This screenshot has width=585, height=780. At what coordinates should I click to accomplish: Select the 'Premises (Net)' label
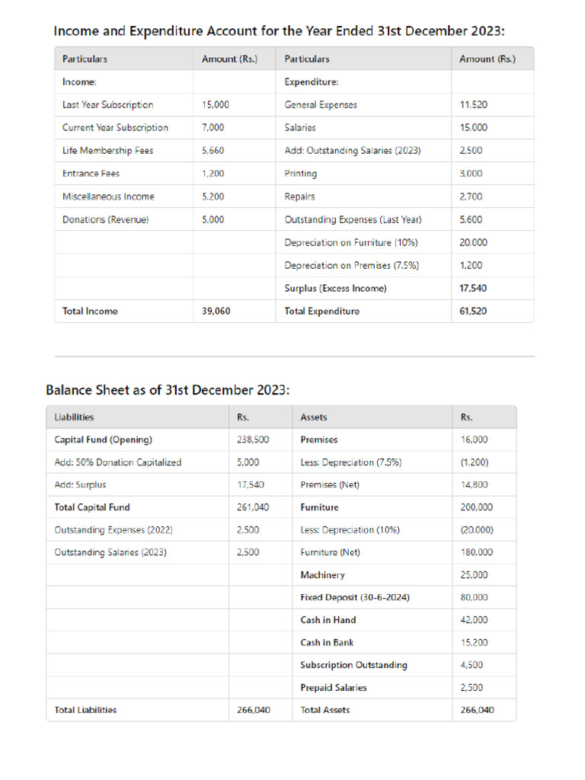(330, 484)
